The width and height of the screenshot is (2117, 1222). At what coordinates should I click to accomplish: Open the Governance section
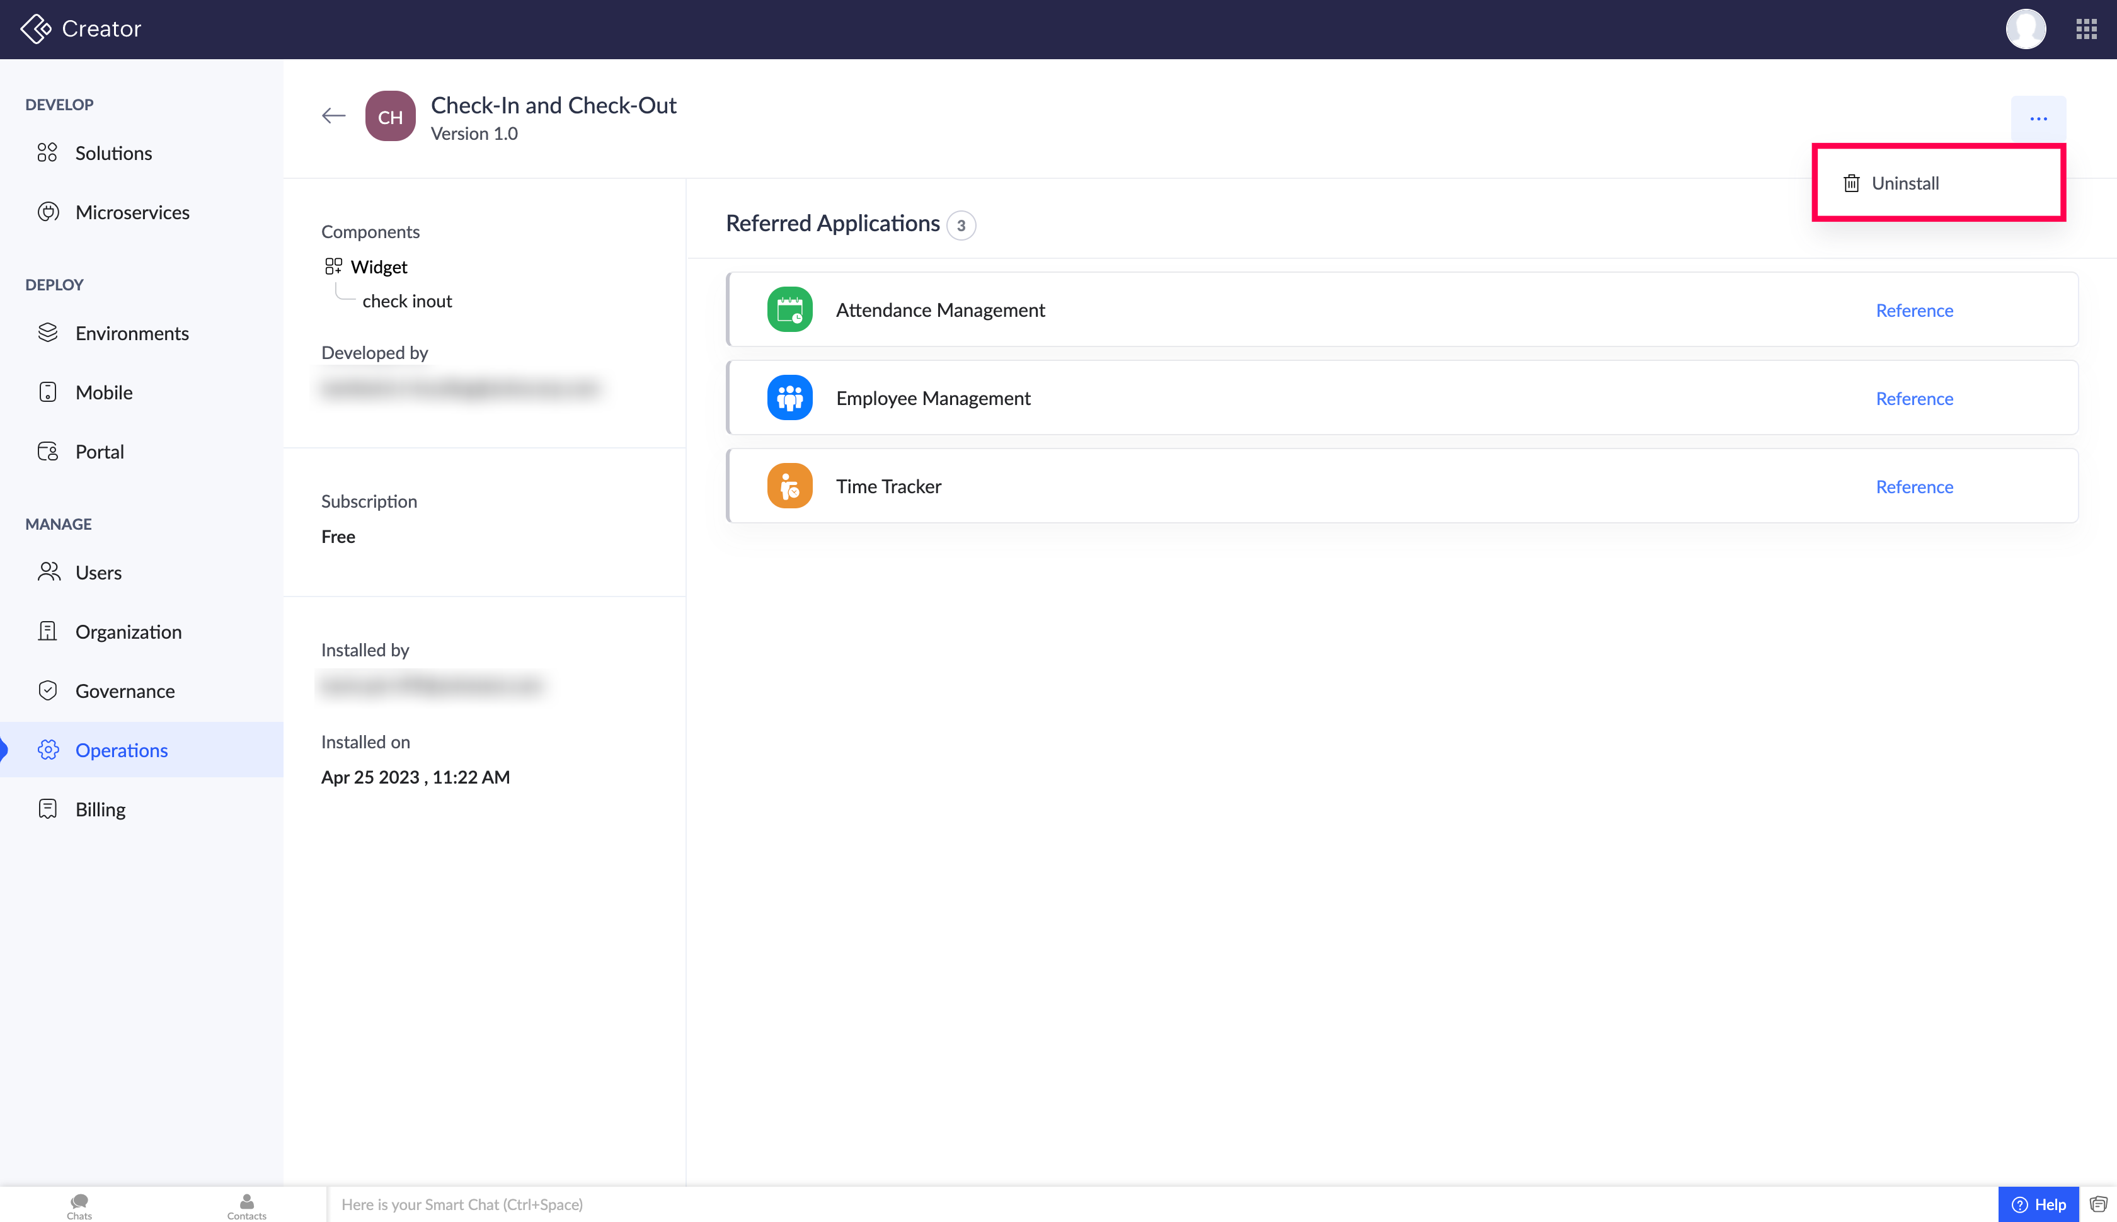[x=125, y=691]
